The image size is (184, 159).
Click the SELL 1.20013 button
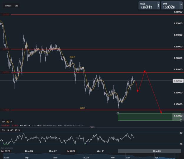coord(149,6)
